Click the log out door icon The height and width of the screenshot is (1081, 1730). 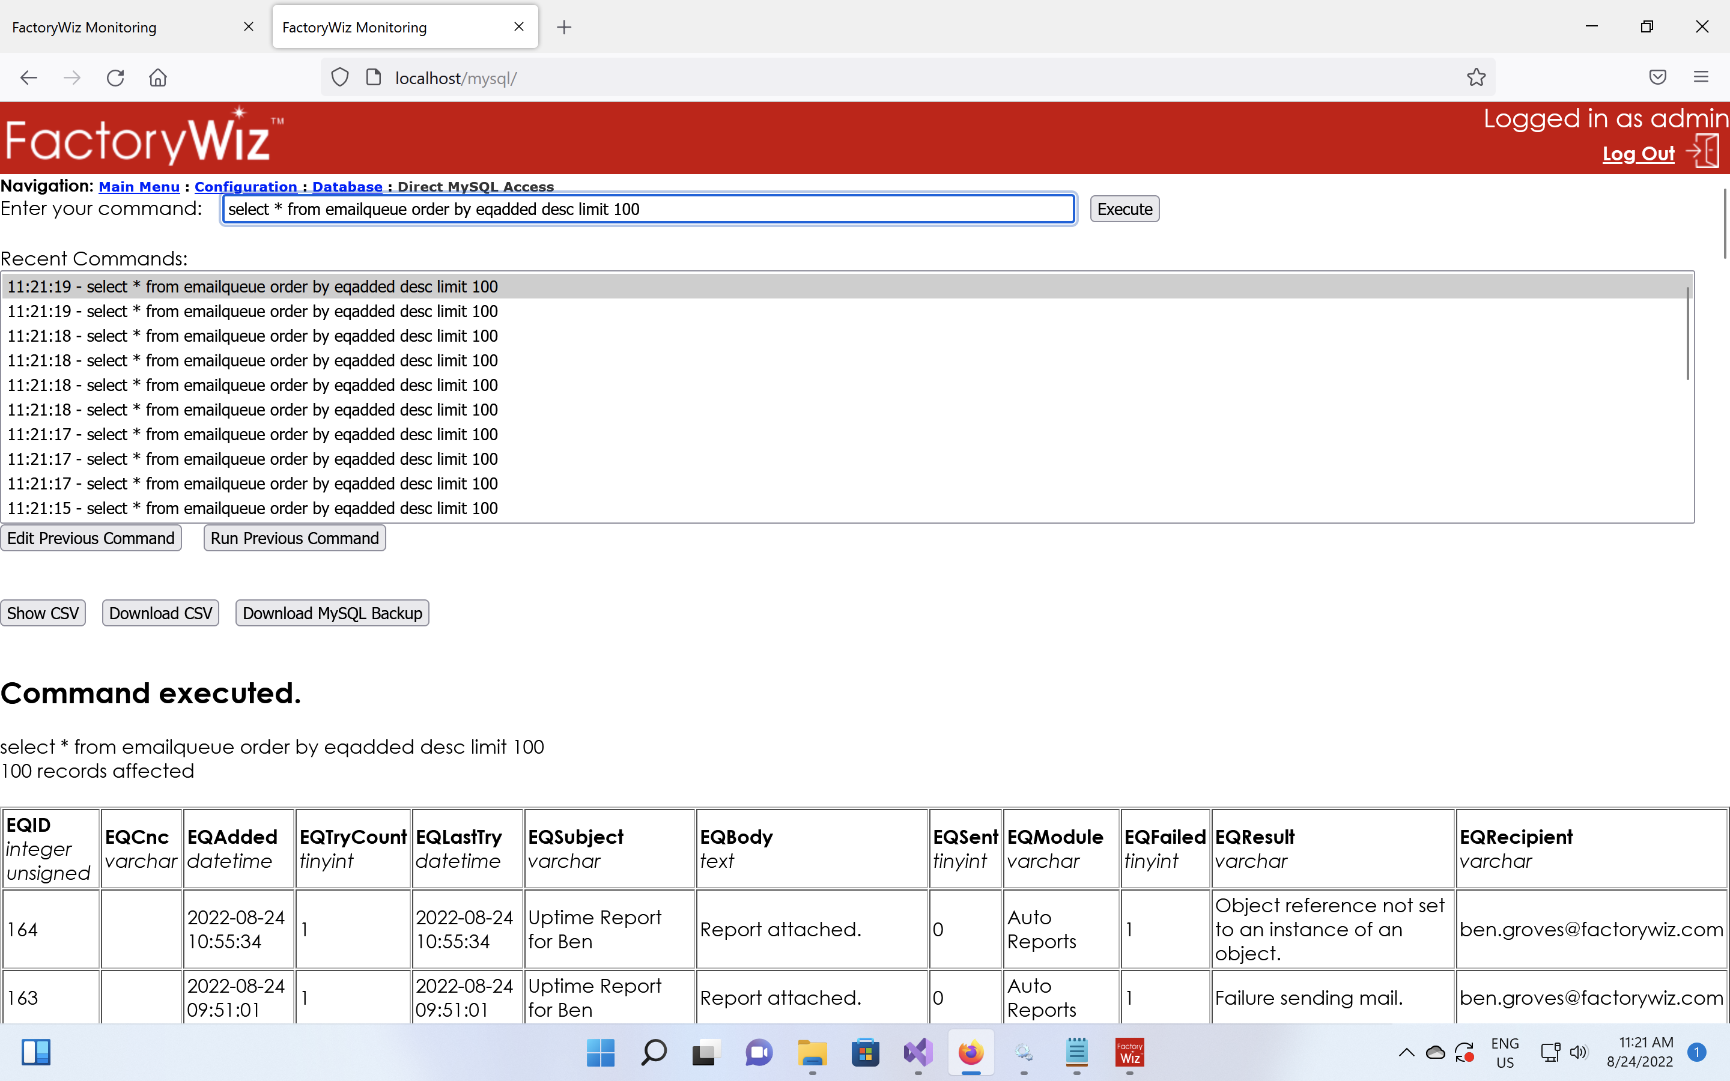(1704, 151)
